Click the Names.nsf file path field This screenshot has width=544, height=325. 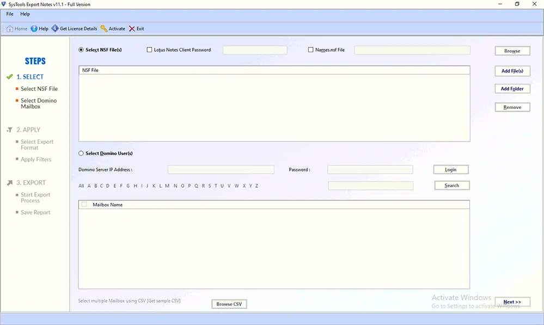pyautogui.click(x=412, y=50)
